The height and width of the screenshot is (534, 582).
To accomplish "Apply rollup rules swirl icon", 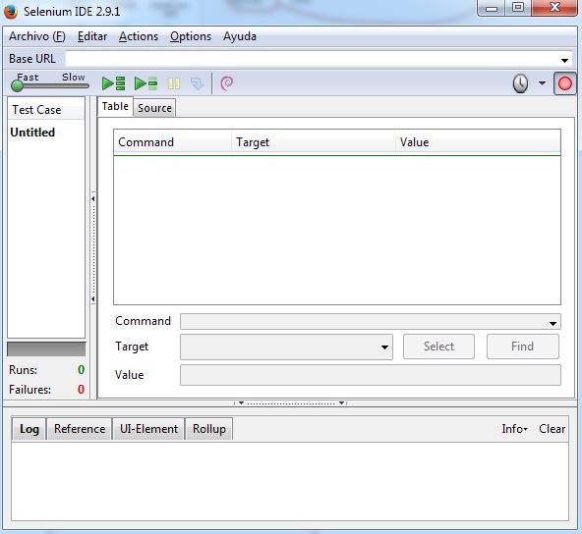I will 227,83.
